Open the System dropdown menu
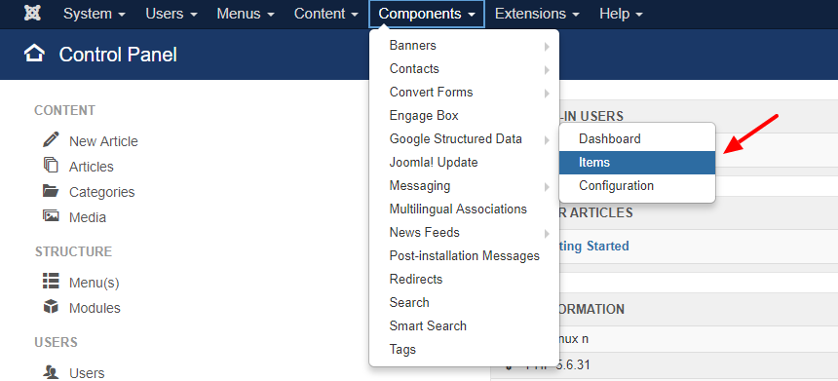Viewport: 838px width, 381px height. pos(95,14)
